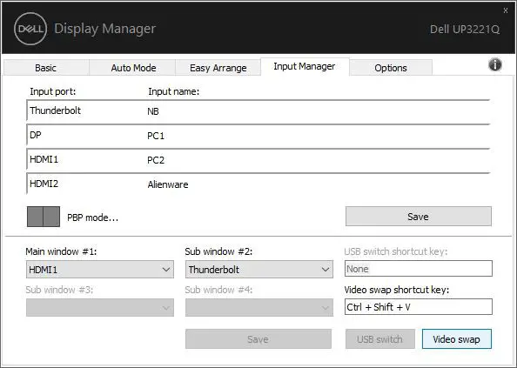The height and width of the screenshot is (368, 517).
Task: Open the Main window #1 dropdown
Action: tap(100, 270)
